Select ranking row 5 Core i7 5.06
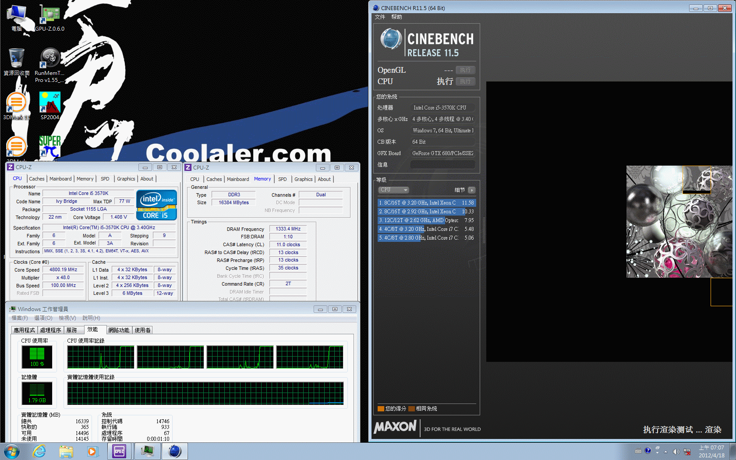736x460 pixels. pos(426,238)
